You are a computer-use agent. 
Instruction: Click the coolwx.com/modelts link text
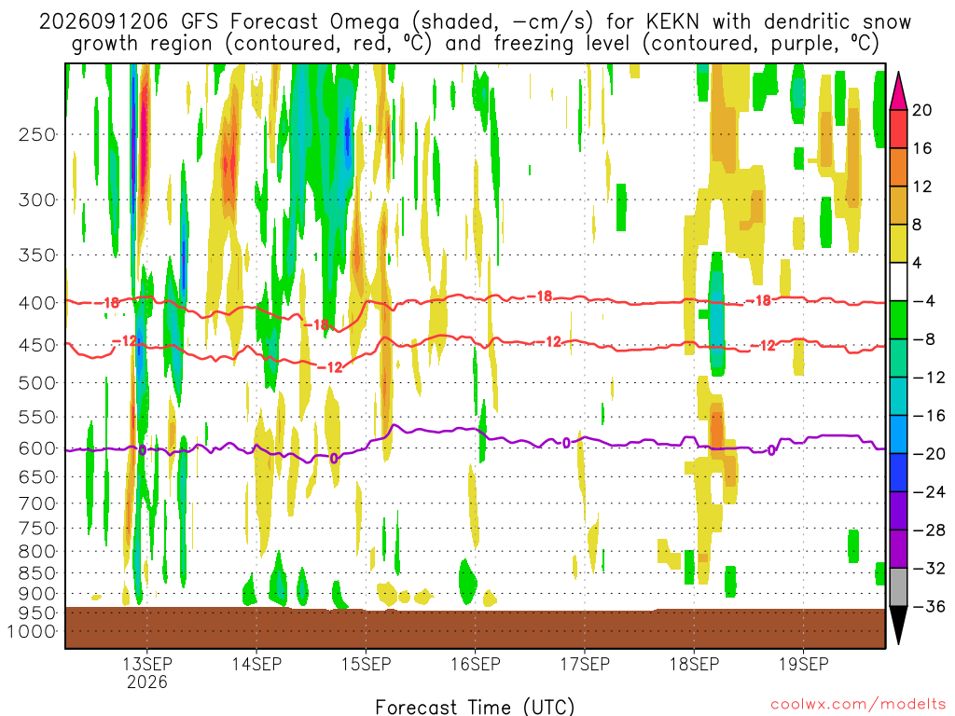(x=858, y=704)
